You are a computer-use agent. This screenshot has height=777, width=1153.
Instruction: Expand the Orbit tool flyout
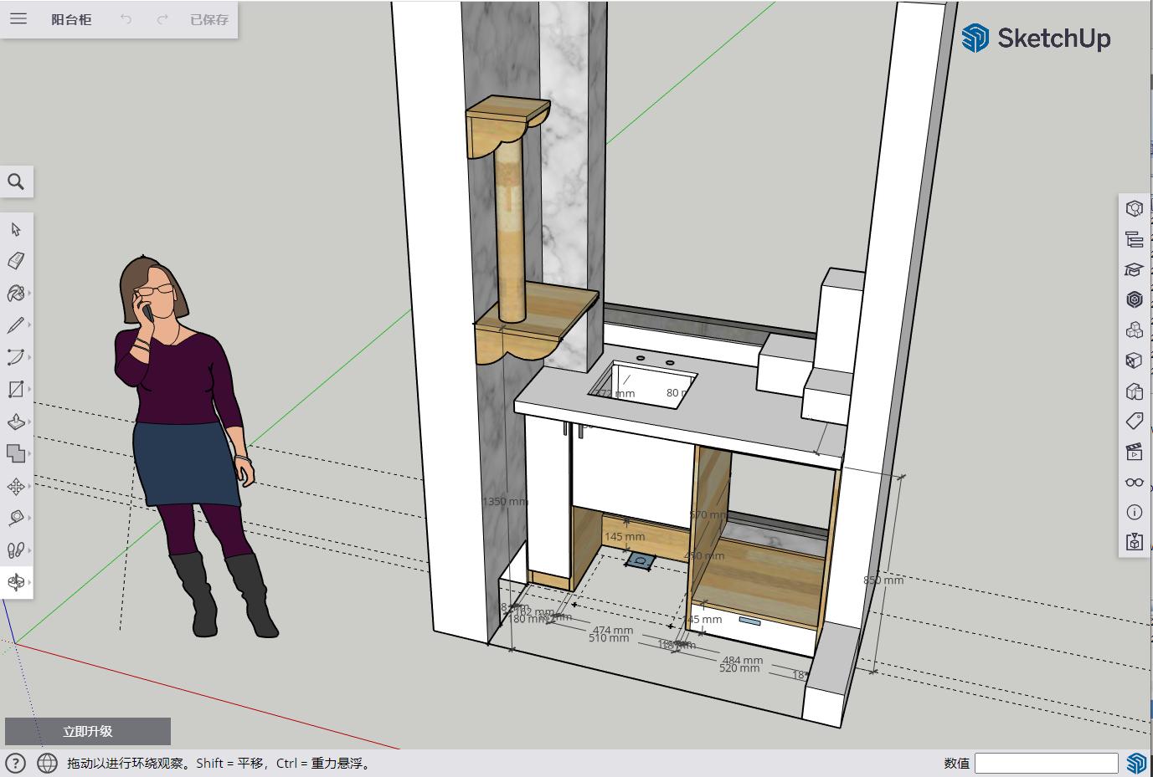tap(29, 582)
